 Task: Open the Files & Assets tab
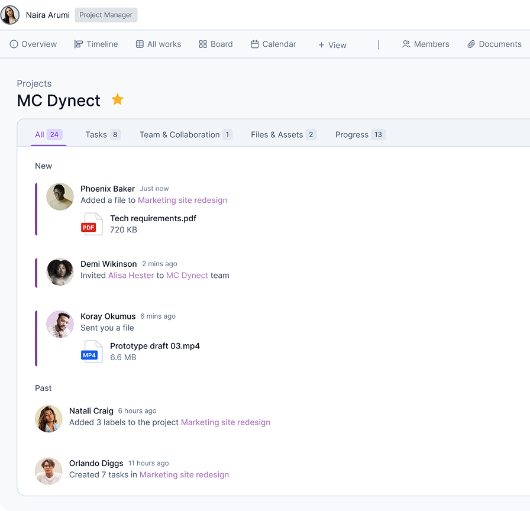coord(283,135)
